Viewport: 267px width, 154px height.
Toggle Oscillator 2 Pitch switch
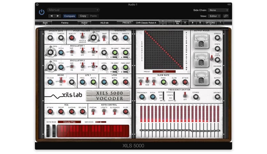pyautogui.click(x=82, y=65)
